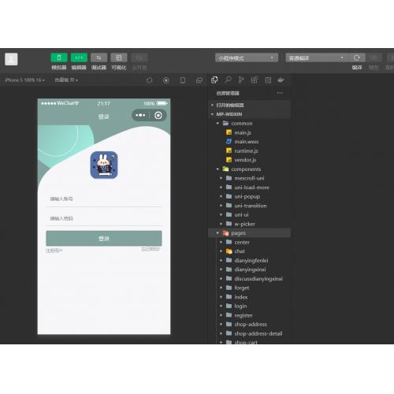Open the source control branch icon
The image size is (394, 394).
(241, 80)
